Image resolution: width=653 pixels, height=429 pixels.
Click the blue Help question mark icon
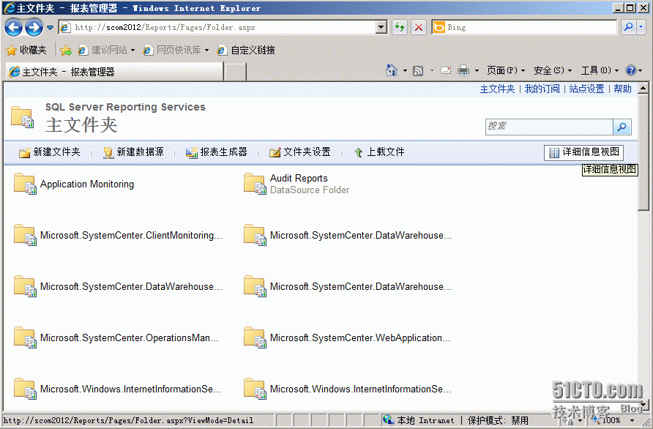[x=631, y=70]
